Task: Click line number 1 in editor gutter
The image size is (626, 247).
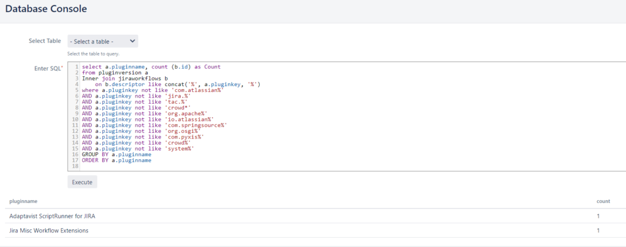Action: (x=76, y=66)
